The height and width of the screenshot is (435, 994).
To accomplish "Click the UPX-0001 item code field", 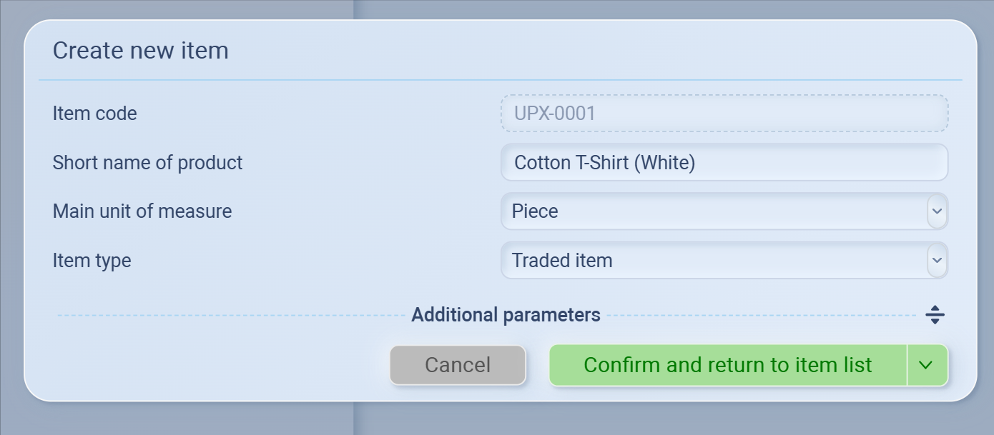I will coord(724,114).
